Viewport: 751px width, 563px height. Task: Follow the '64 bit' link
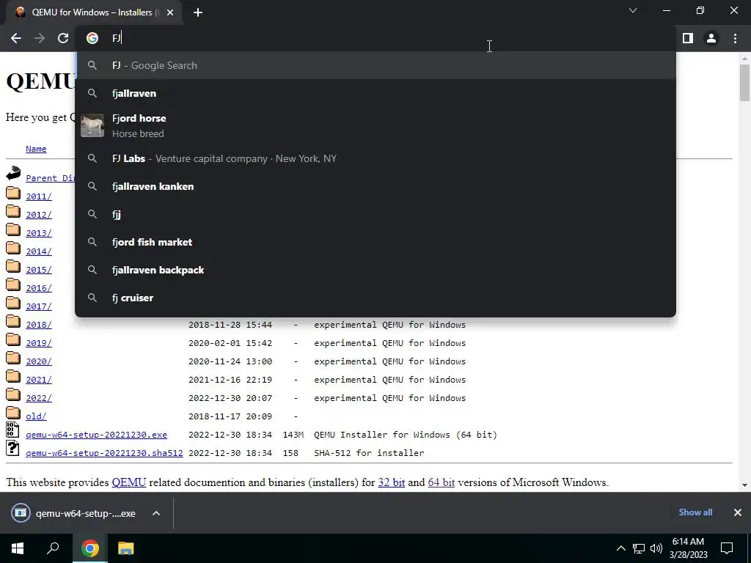pyautogui.click(x=441, y=482)
